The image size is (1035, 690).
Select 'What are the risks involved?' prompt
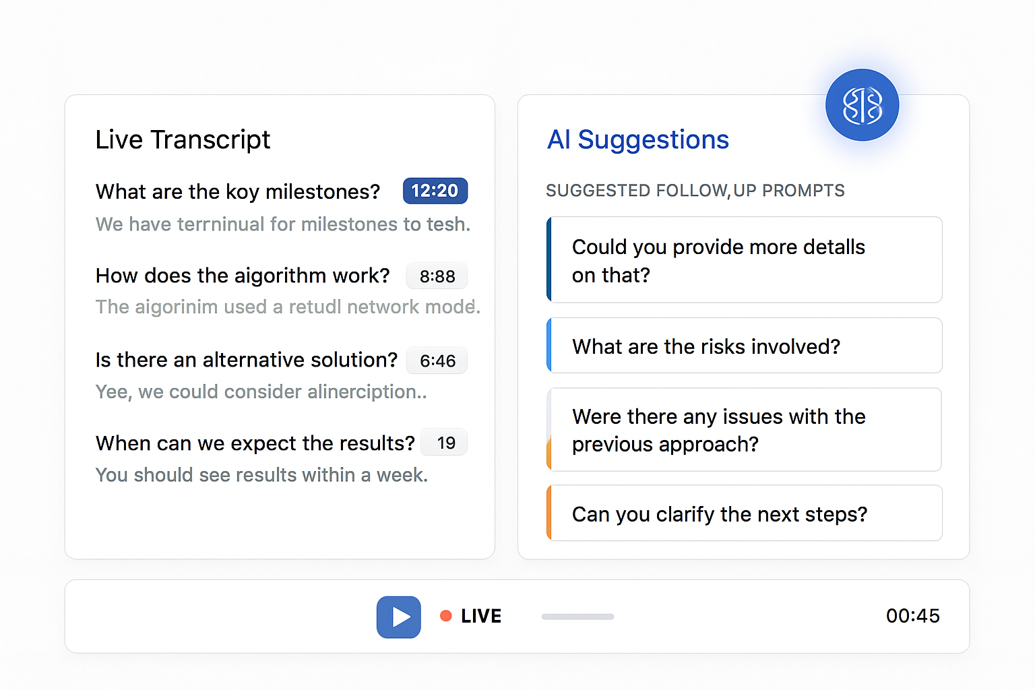tap(745, 346)
